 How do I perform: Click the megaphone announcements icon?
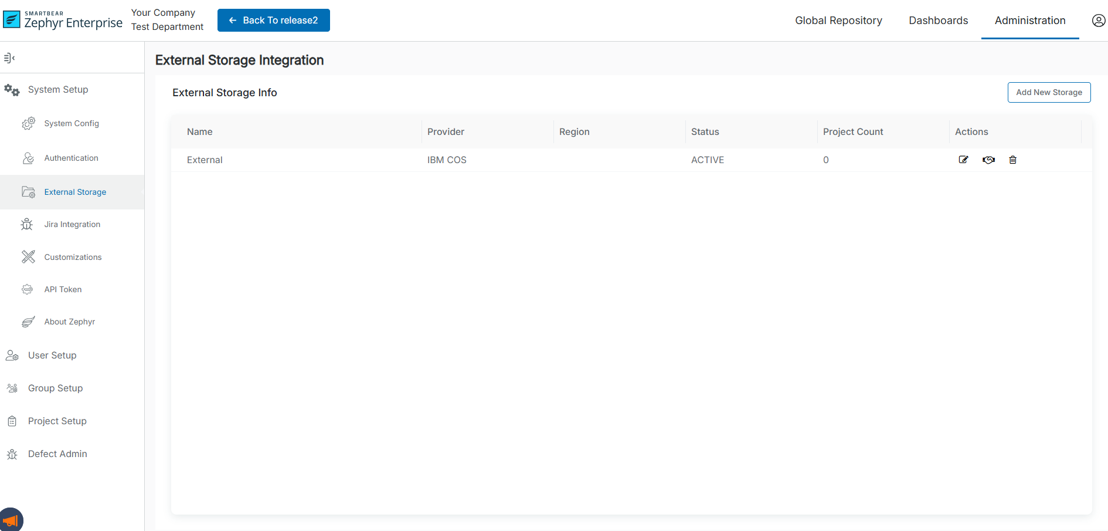coord(11,520)
